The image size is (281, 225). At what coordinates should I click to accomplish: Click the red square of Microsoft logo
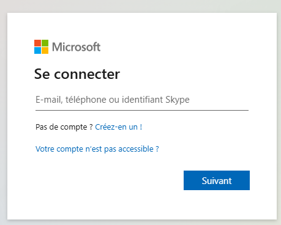click(37, 43)
